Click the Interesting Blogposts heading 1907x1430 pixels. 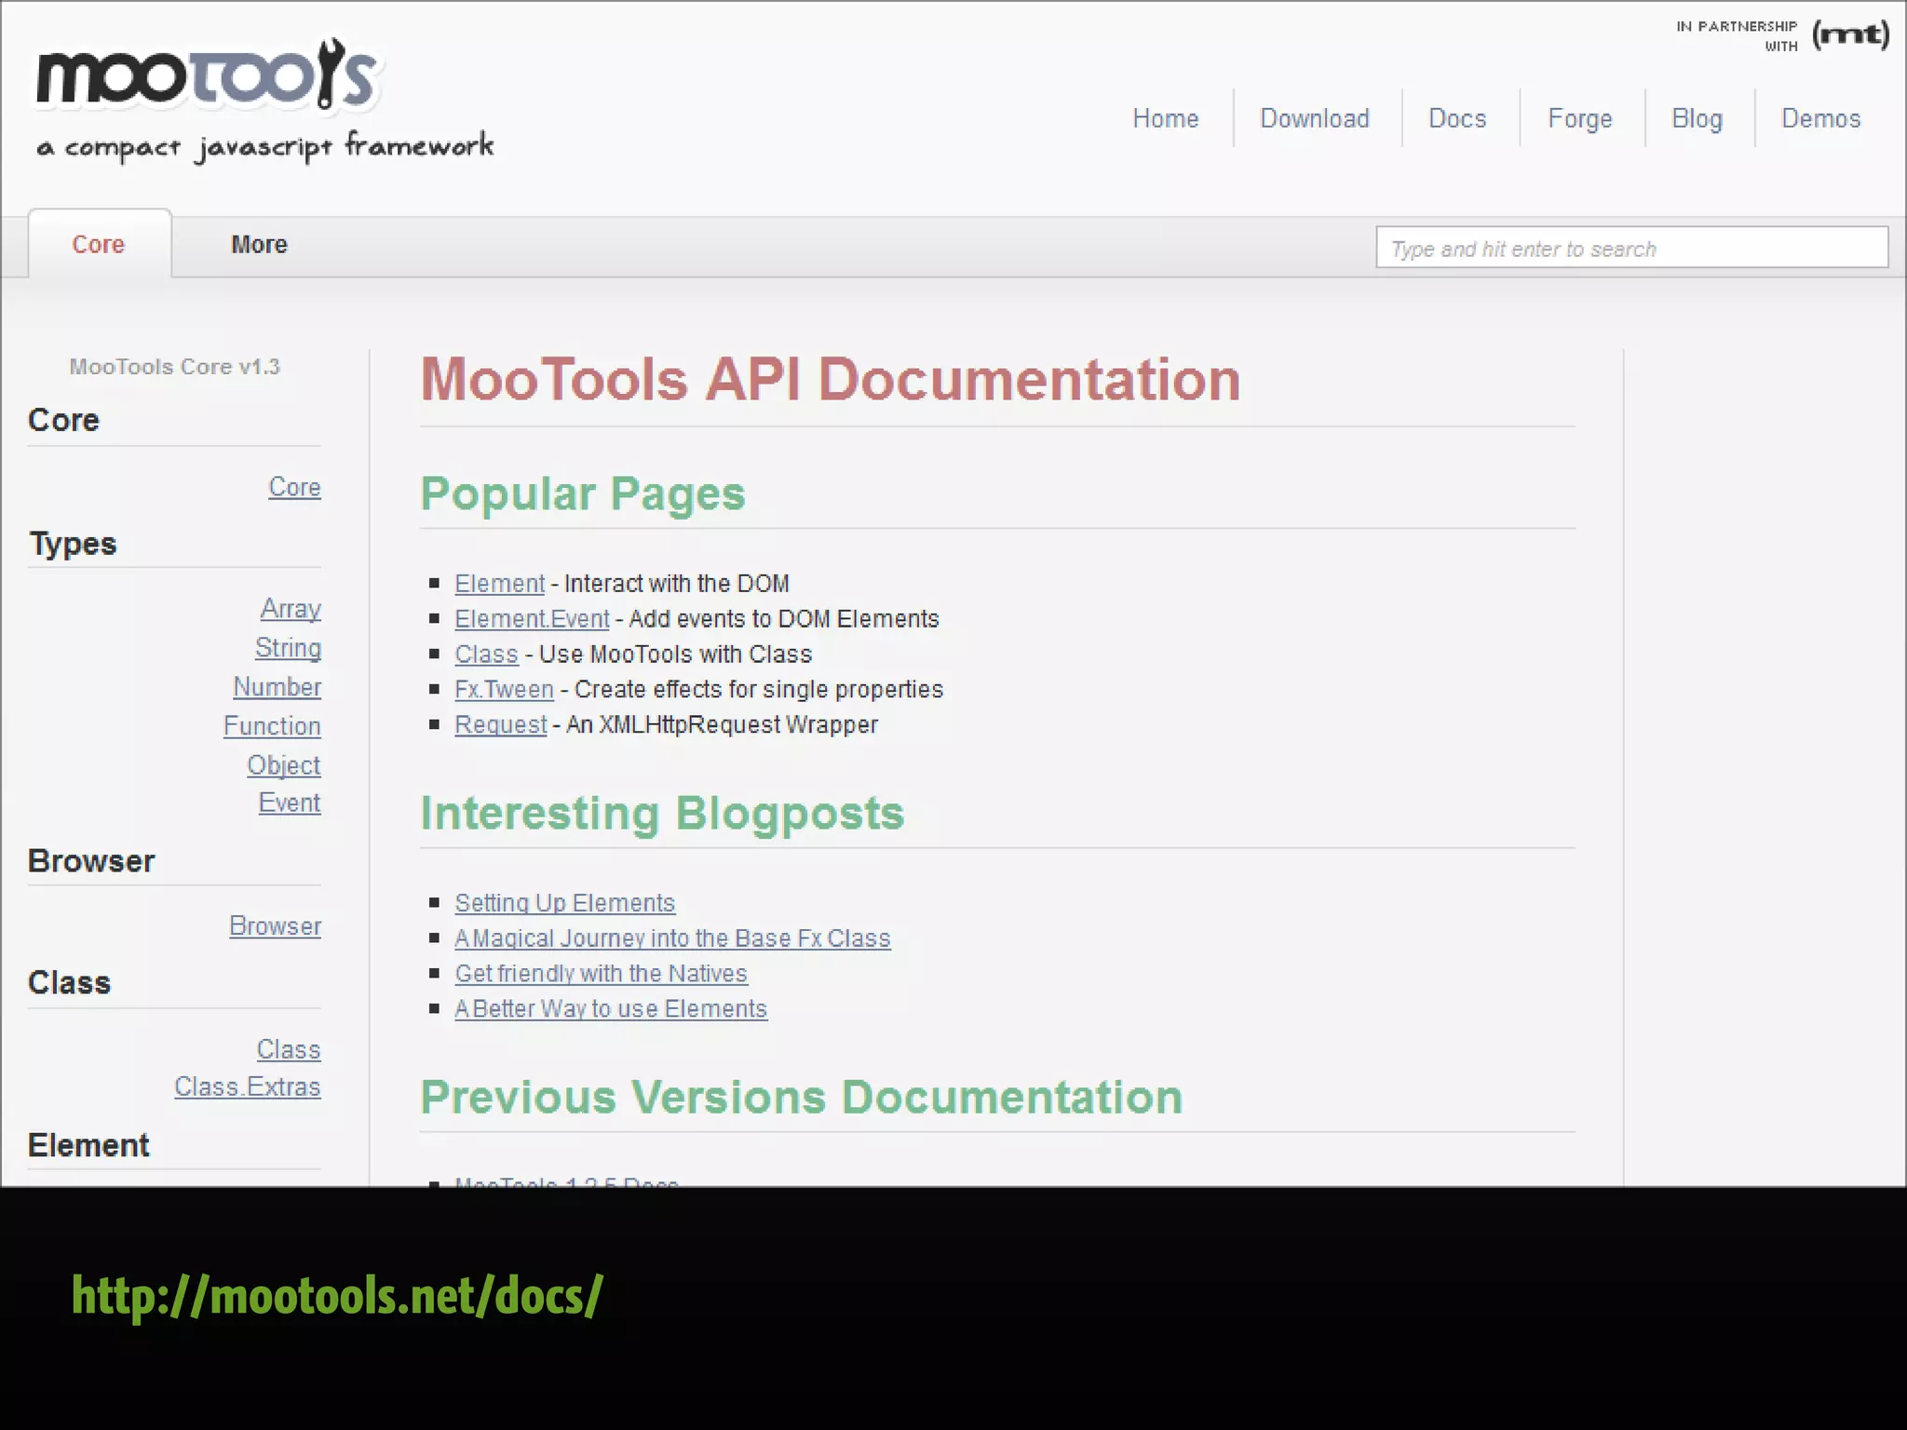pos(662,813)
